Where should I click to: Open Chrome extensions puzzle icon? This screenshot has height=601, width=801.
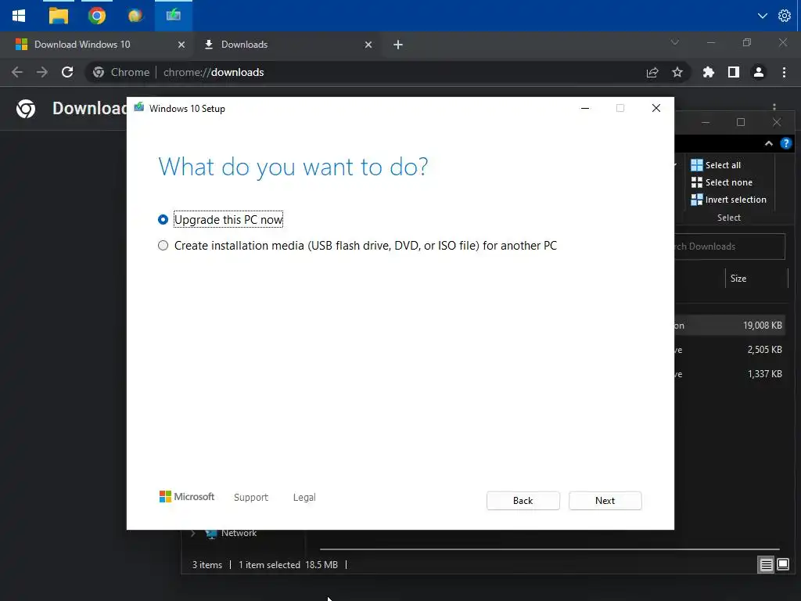point(709,73)
